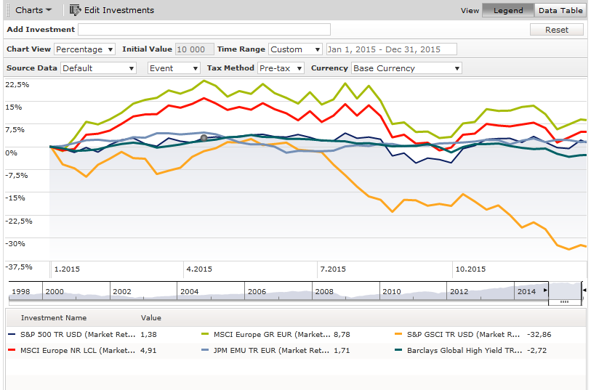This screenshot has width=591, height=390.
Task: Switch view to Data Table
Action: point(560,11)
